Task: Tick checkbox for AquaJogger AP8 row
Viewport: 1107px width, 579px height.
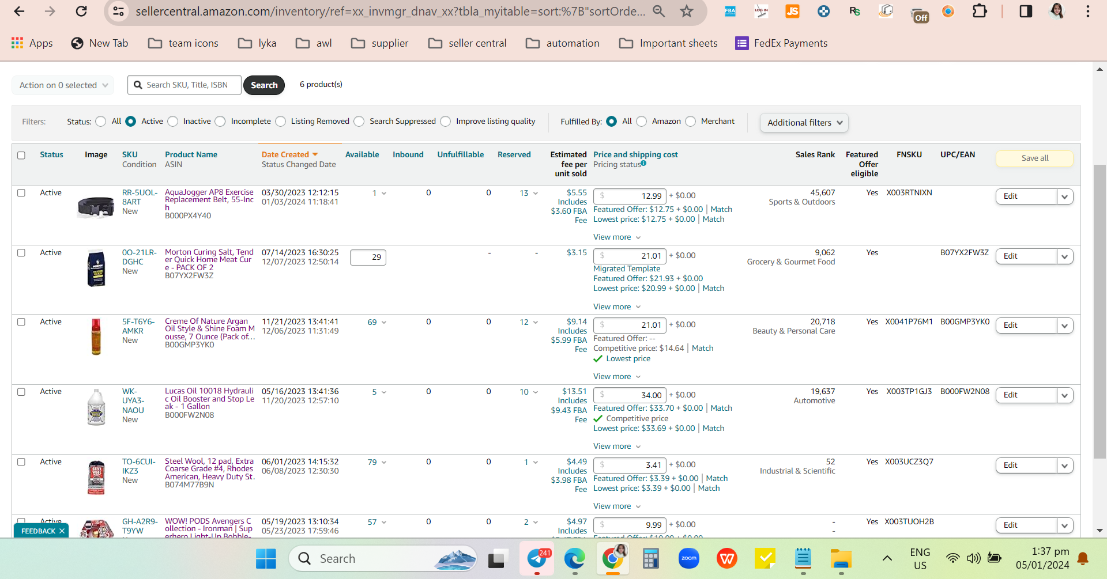Action: pyautogui.click(x=21, y=193)
